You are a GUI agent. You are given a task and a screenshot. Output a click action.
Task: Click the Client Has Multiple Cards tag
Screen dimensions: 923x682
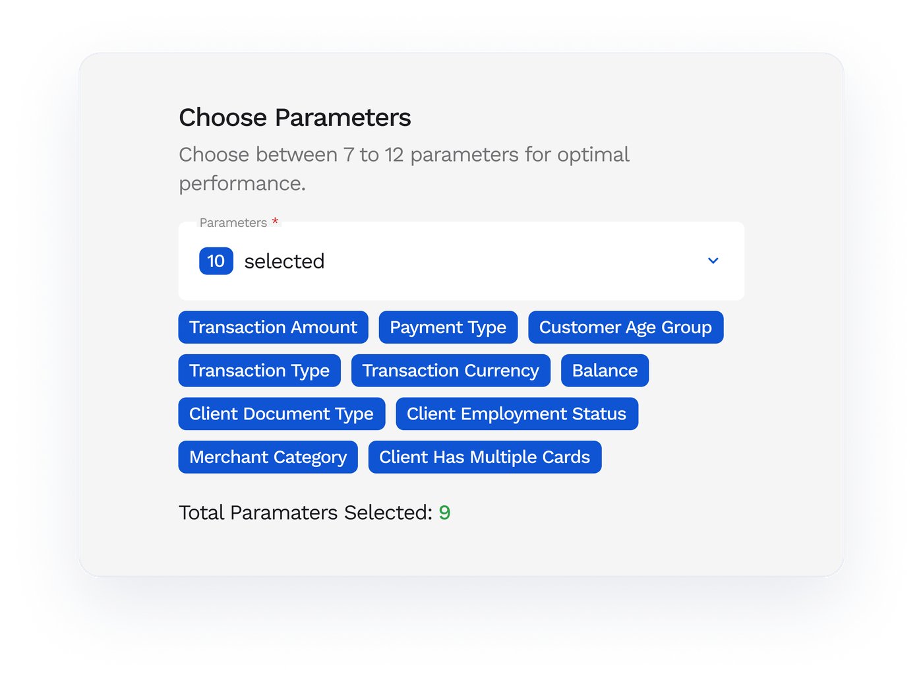[x=485, y=457]
